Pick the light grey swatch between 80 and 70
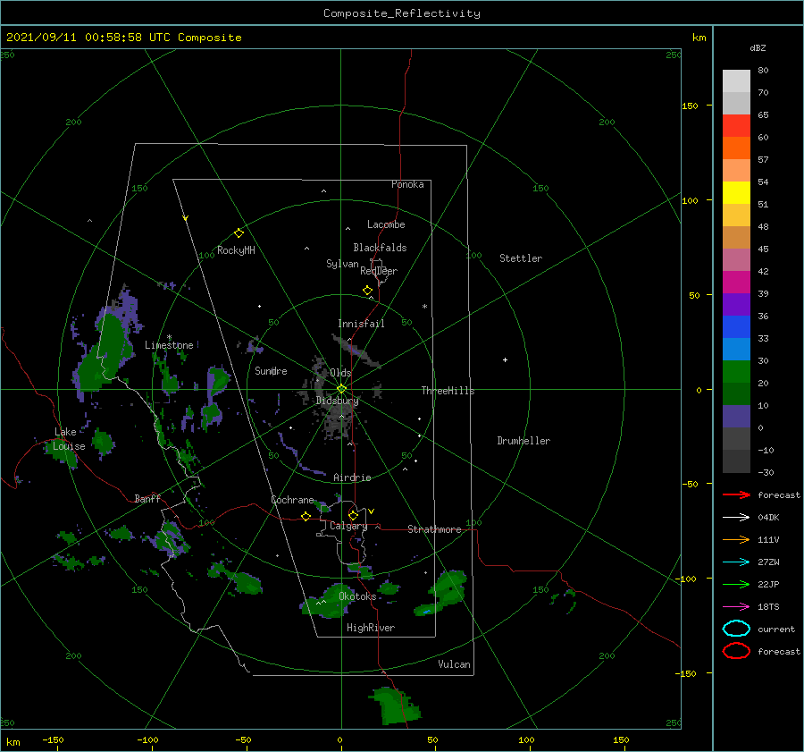804x752 pixels. coord(736,81)
